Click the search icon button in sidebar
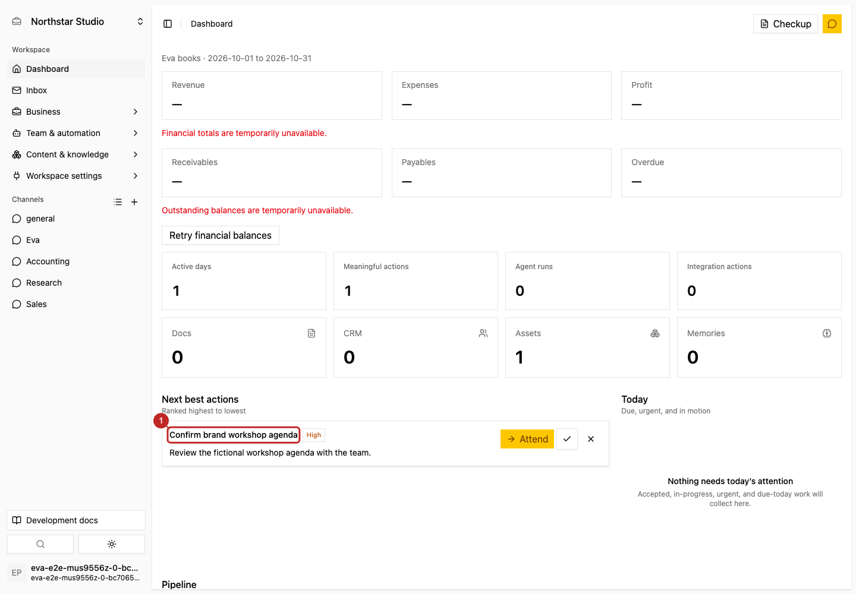The height and width of the screenshot is (594, 856). tap(40, 544)
